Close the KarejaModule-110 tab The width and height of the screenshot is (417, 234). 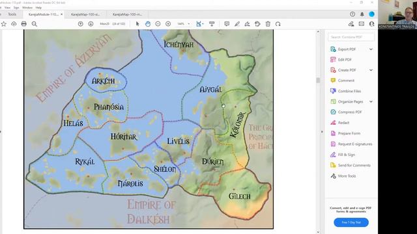click(62, 14)
